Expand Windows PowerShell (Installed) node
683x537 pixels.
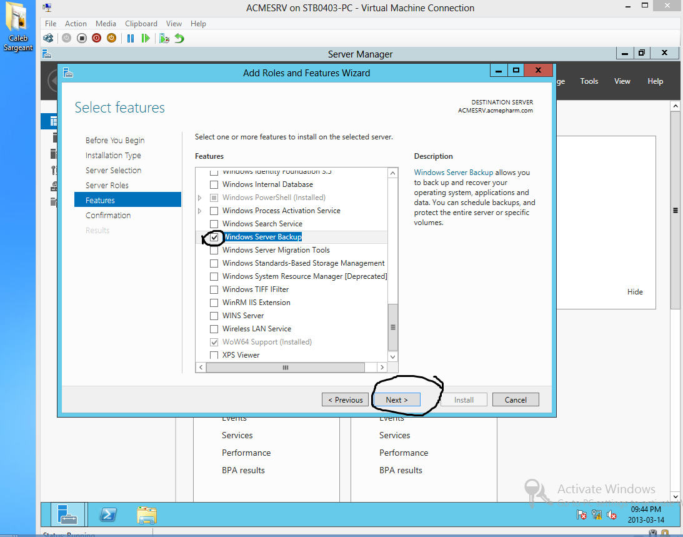pyautogui.click(x=199, y=198)
